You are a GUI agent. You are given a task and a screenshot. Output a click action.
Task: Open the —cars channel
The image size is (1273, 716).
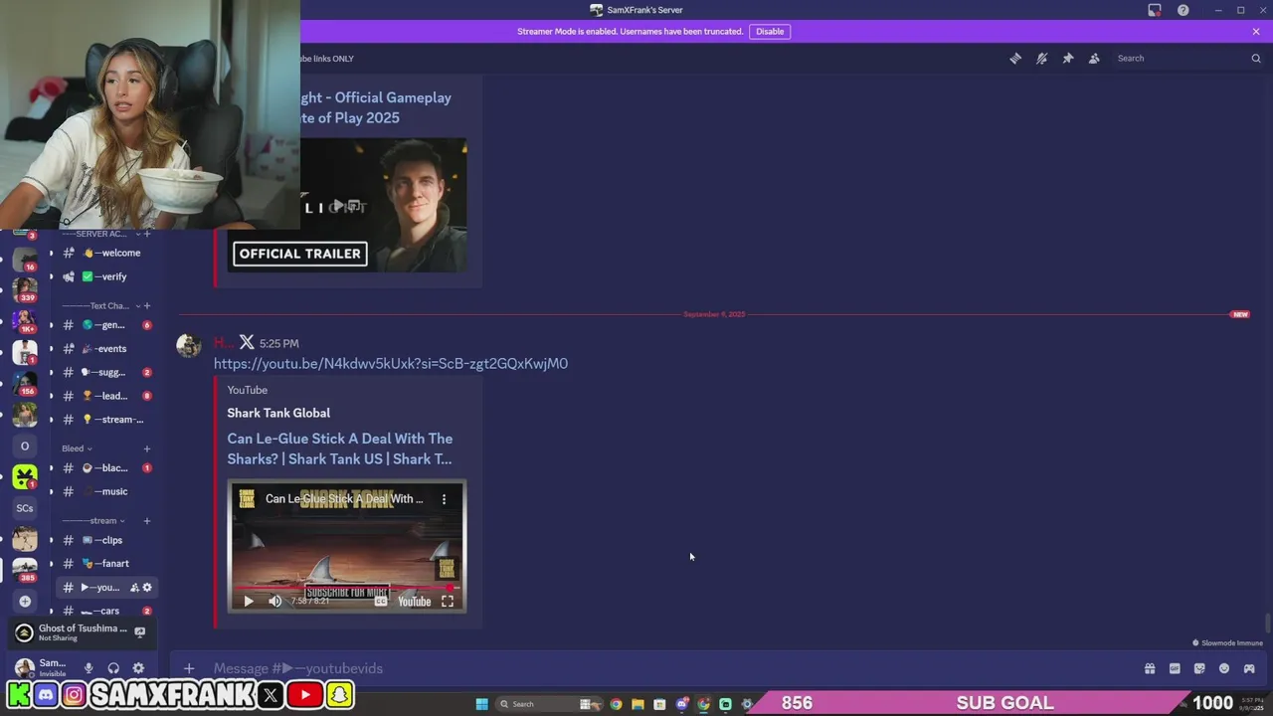[105, 611]
